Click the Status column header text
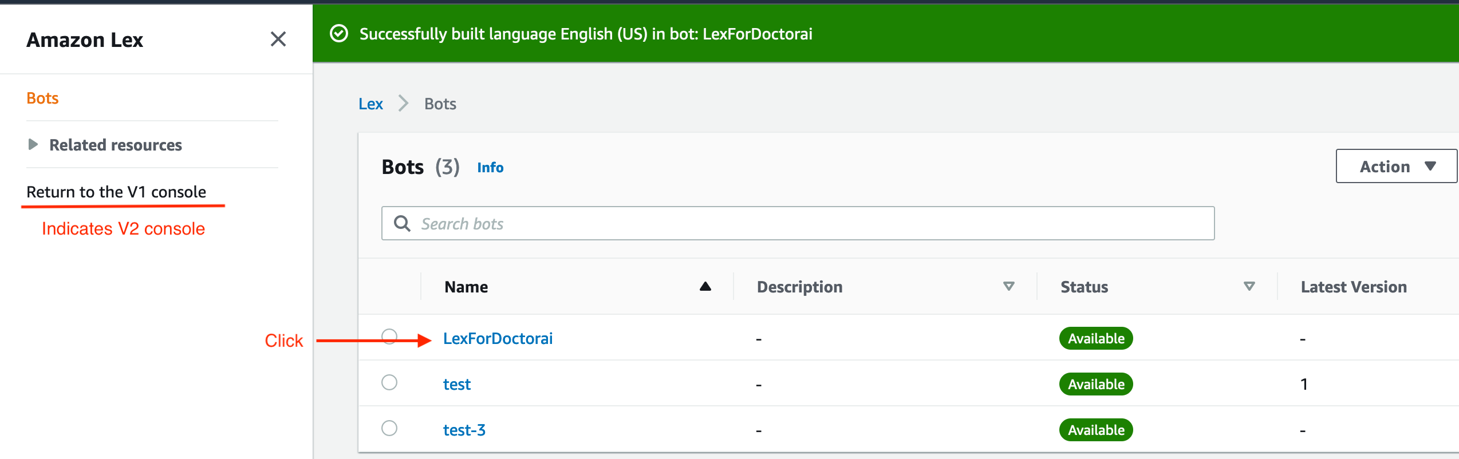Screen dimensions: 1459x459 pyautogui.click(x=1084, y=287)
